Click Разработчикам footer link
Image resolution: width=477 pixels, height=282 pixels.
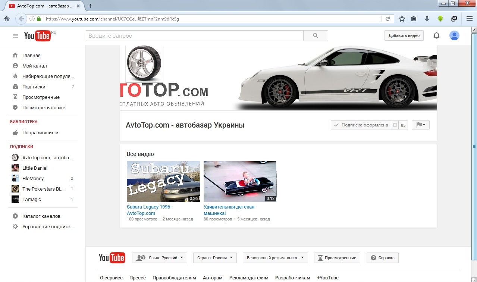pos(293,278)
